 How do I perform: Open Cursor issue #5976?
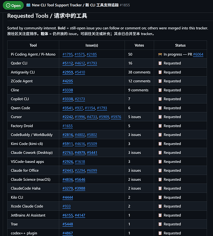pyautogui.click(x=116, y=117)
